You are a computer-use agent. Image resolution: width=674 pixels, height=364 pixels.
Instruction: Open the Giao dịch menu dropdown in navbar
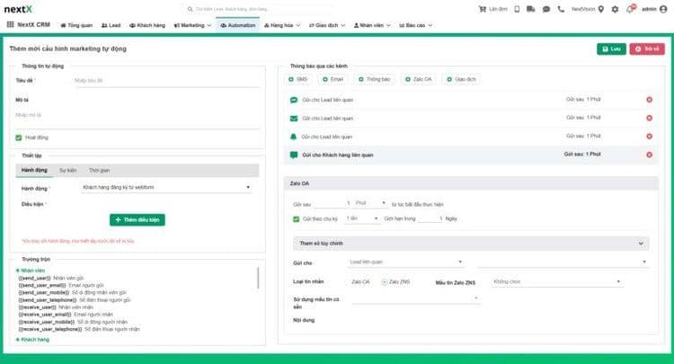coord(327,25)
